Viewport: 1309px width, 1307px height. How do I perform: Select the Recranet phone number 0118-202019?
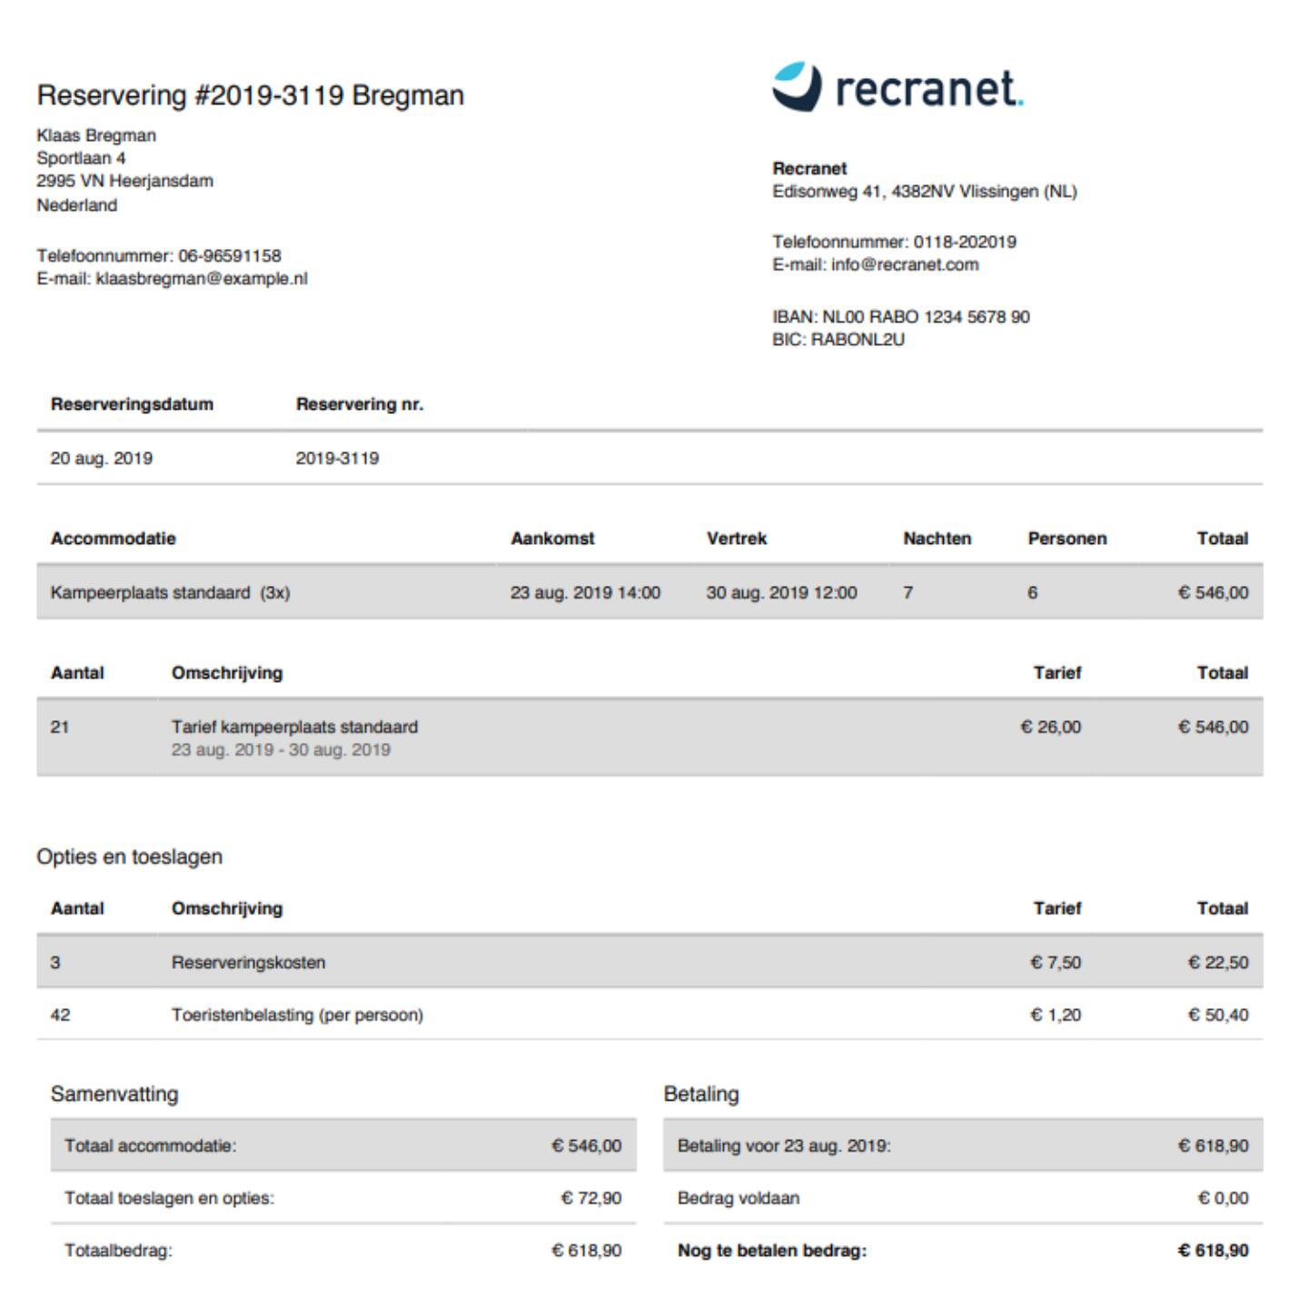(x=964, y=243)
